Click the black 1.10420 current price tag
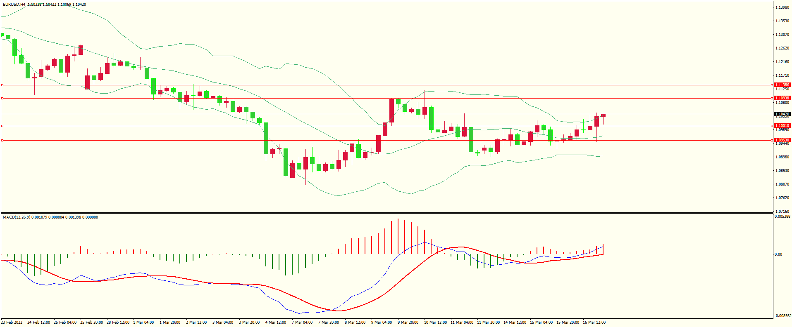The image size is (792, 327). 782,114
